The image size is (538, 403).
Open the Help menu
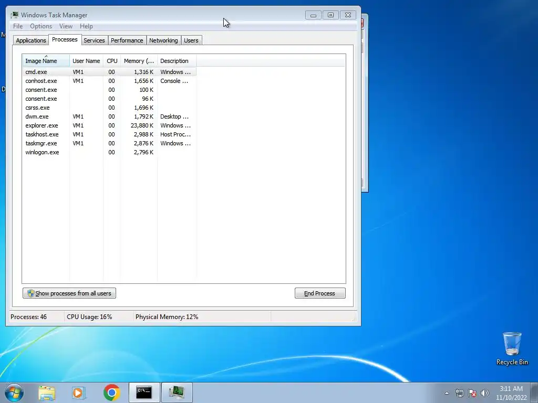86,26
